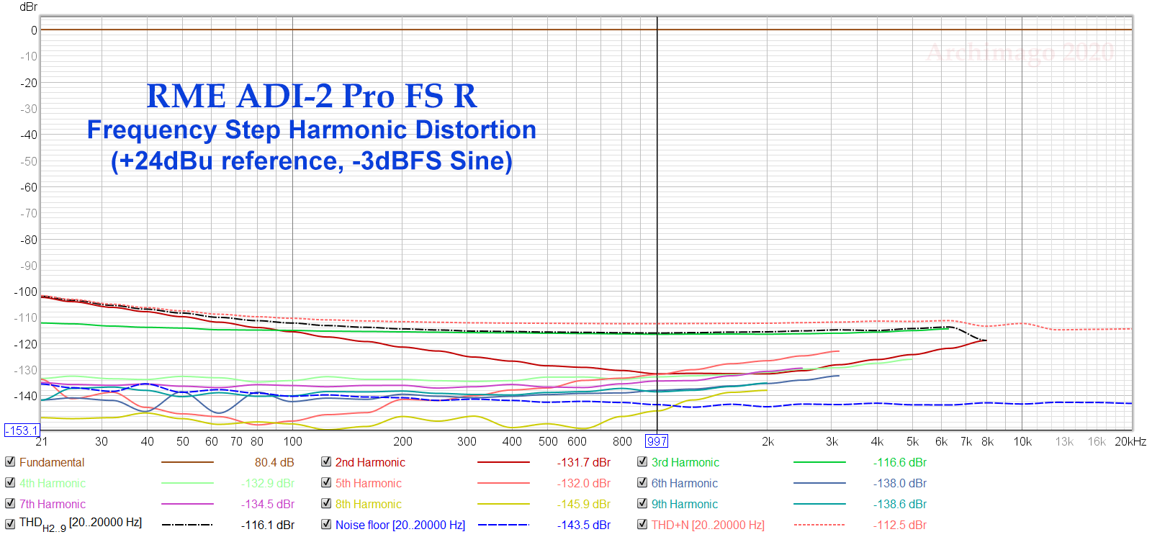Click the 9th Harmonic legend label

[x=685, y=504]
